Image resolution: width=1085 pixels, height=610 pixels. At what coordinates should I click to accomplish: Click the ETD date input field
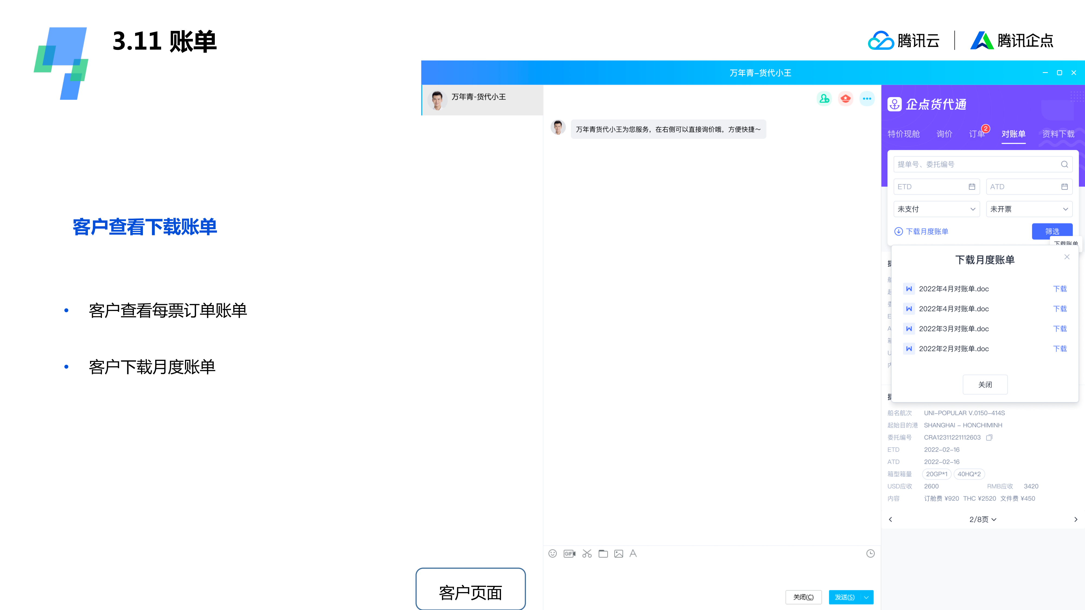(x=936, y=187)
